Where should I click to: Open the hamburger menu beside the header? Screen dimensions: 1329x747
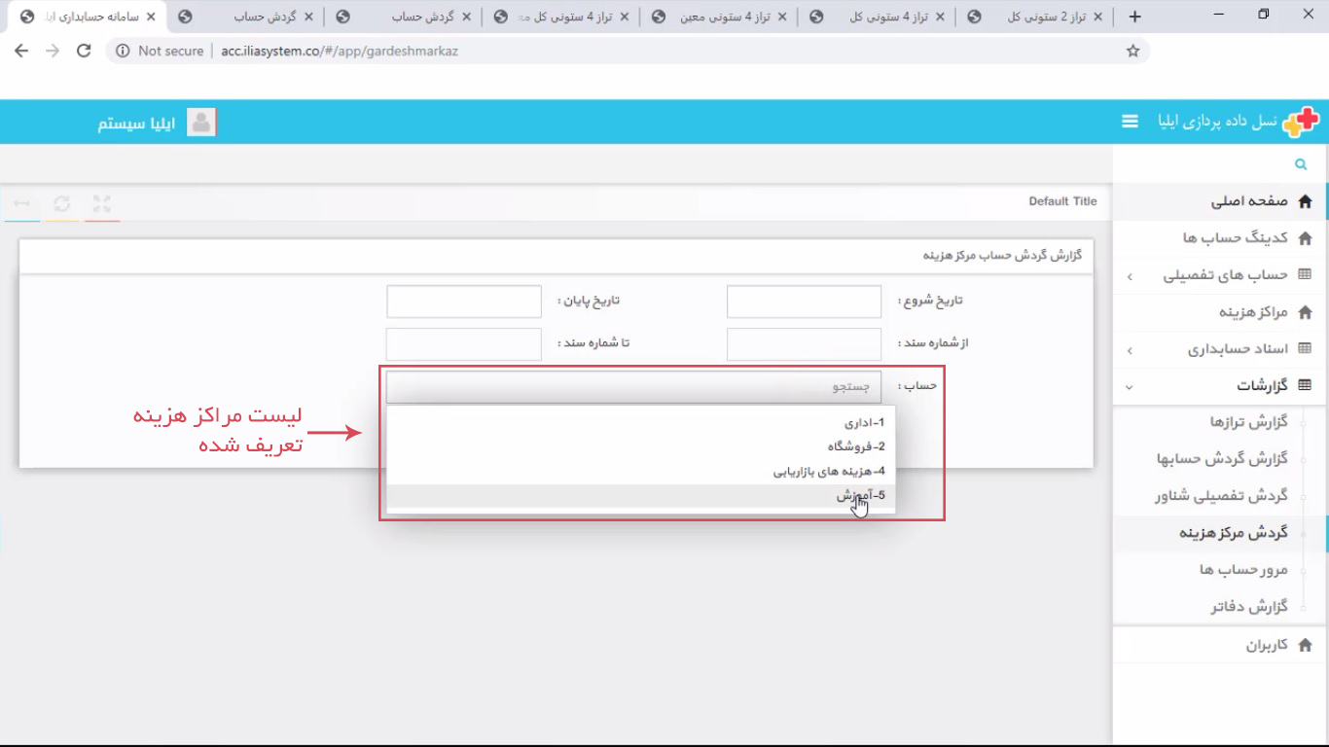click(x=1130, y=122)
